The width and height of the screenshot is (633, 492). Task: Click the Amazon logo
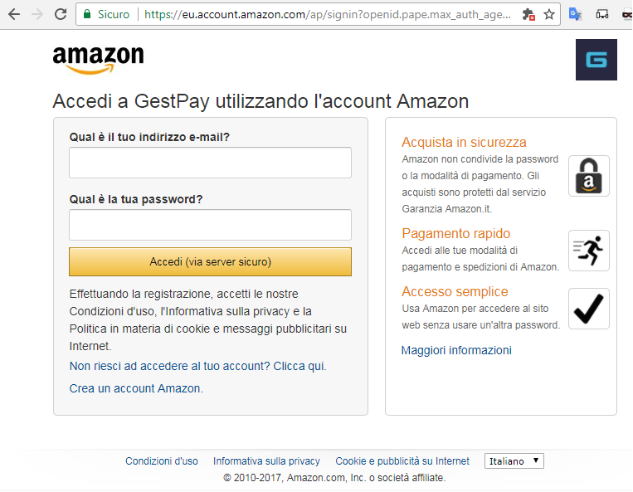click(x=98, y=60)
